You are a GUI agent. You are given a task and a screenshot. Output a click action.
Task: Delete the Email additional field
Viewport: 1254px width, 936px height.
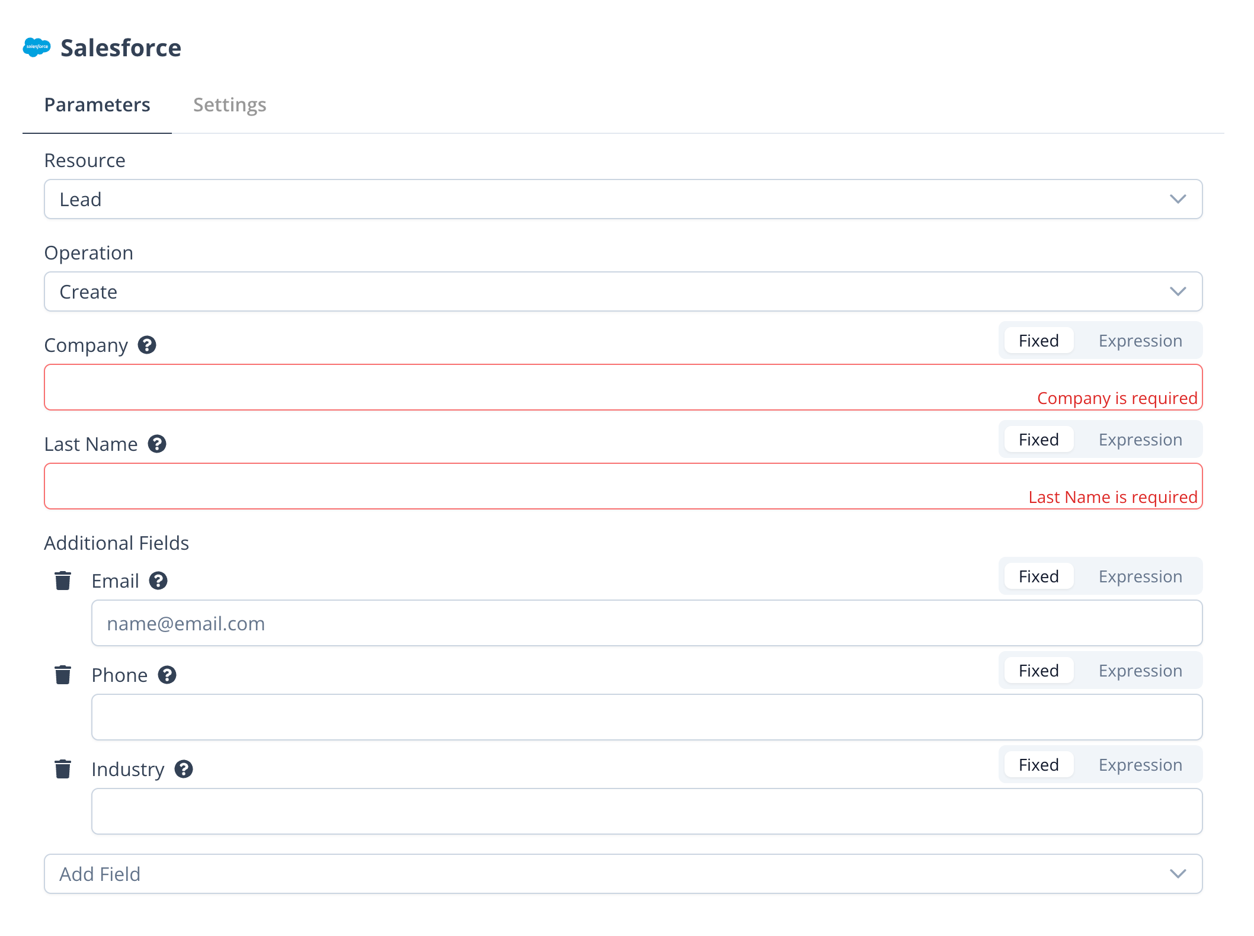(63, 581)
